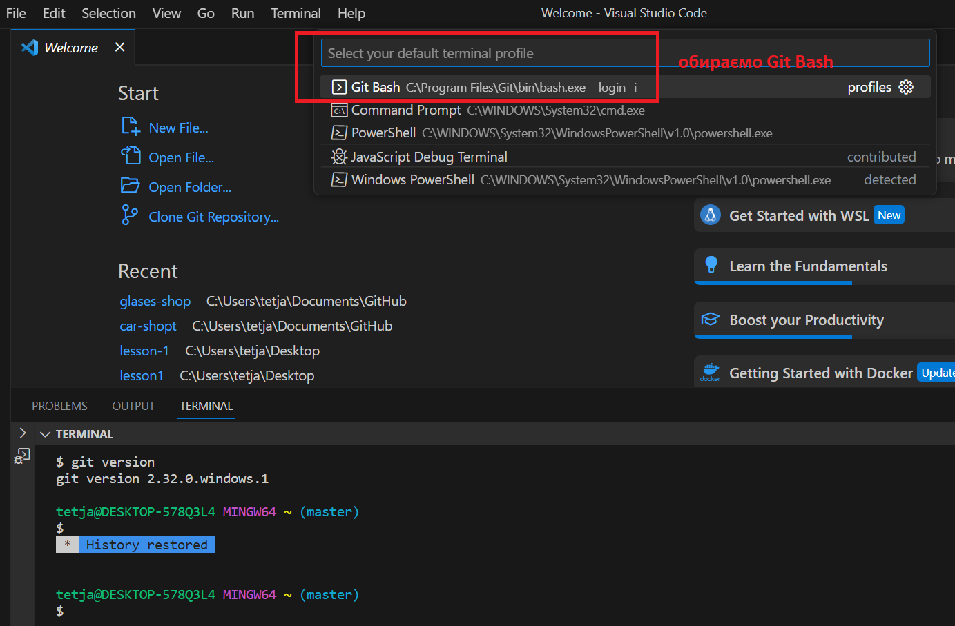This screenshot has width=955, height=626.
Task: Choose JavaScript Debug Terminal entry
Action: [x=625, y=157]
